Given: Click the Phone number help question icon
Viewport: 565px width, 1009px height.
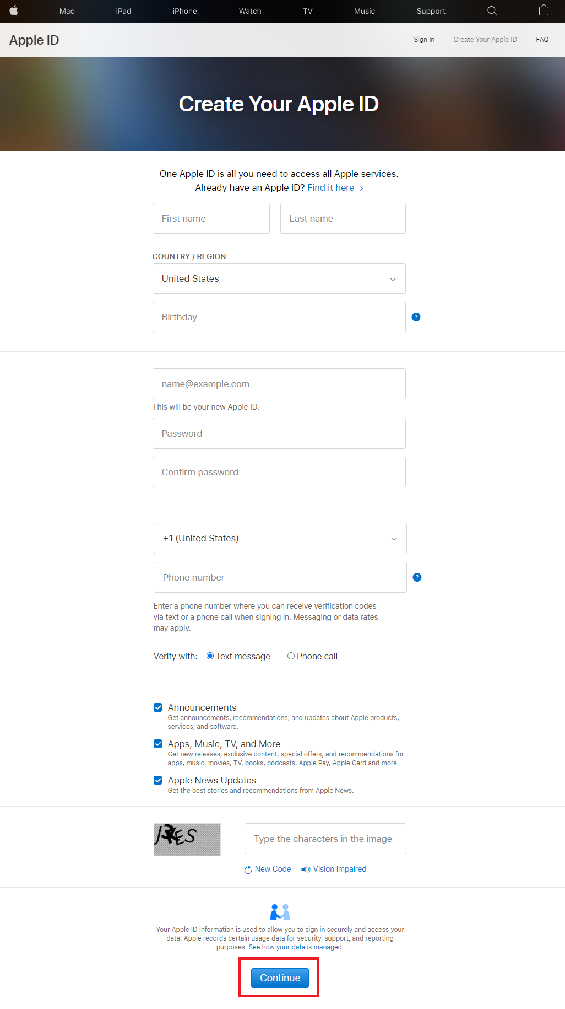Looking at the screenshot, I should (x=417, y=577).
